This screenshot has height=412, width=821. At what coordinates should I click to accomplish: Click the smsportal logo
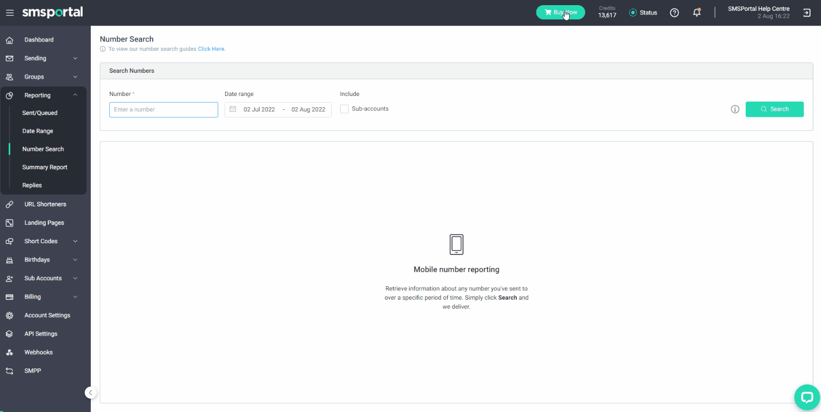coord(52,12)
